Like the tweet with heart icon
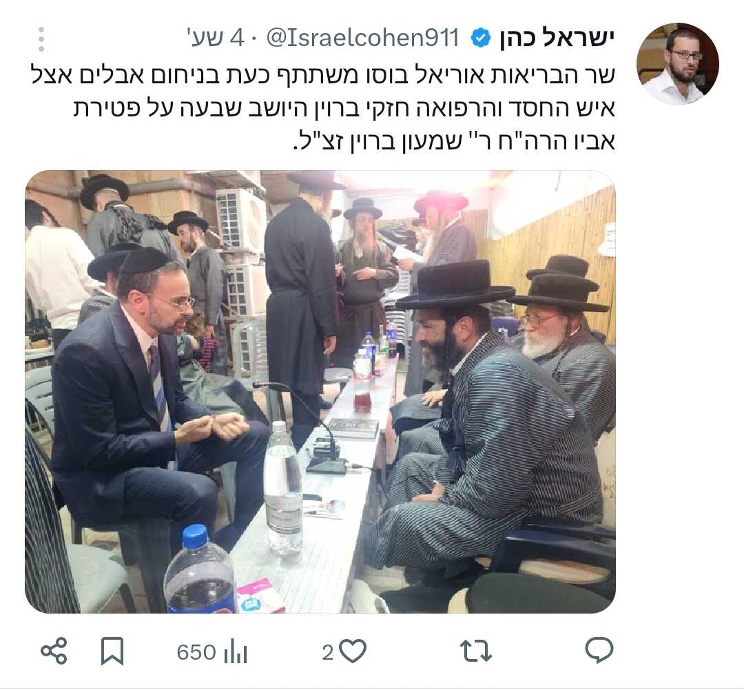The width and height of the screenshot is (744, 690). point(353,651)
